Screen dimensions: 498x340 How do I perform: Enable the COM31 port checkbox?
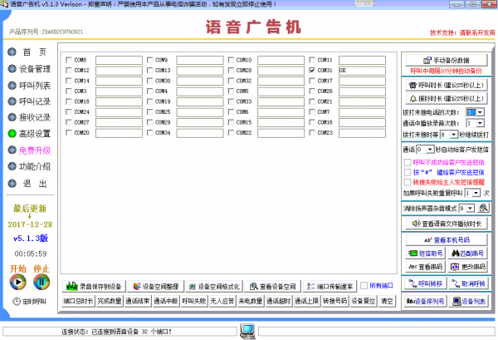coord(311,71)
